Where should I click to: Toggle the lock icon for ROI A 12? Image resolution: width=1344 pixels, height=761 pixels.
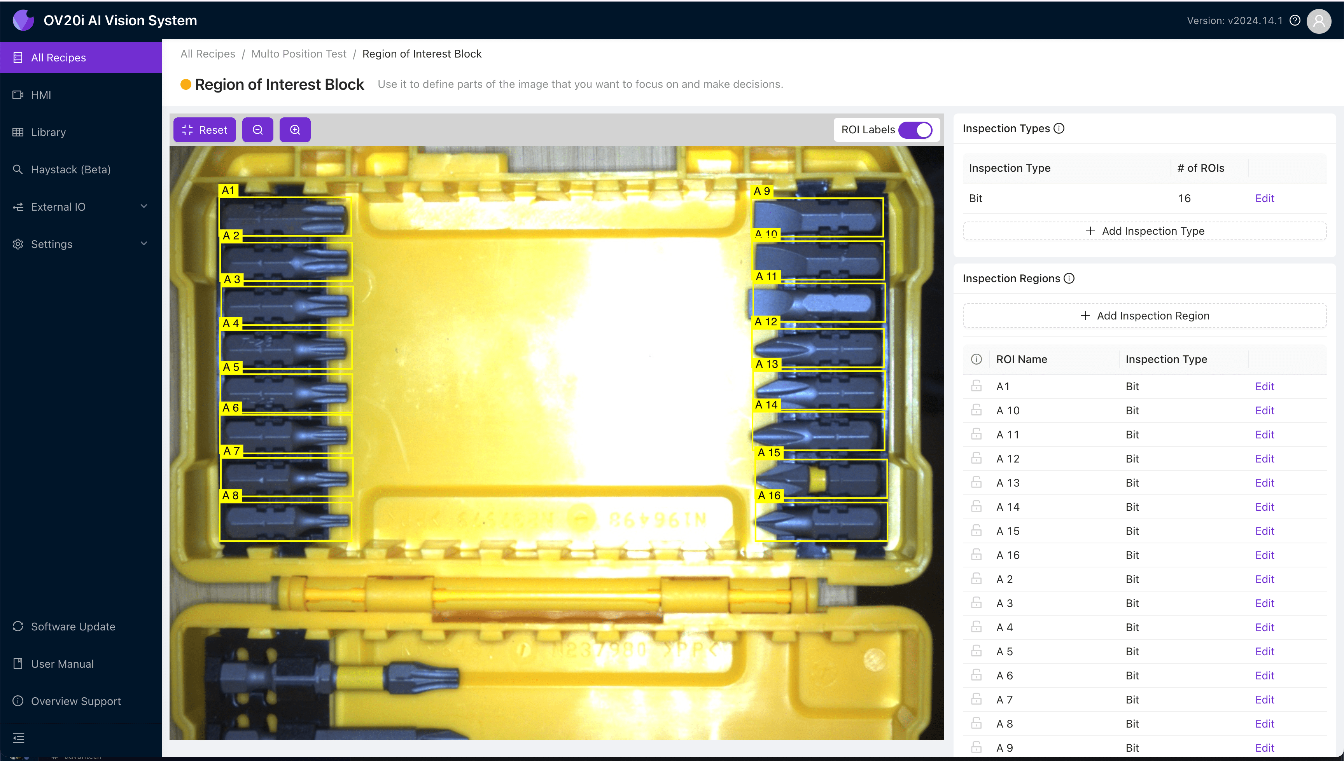(x=976, y=458)
